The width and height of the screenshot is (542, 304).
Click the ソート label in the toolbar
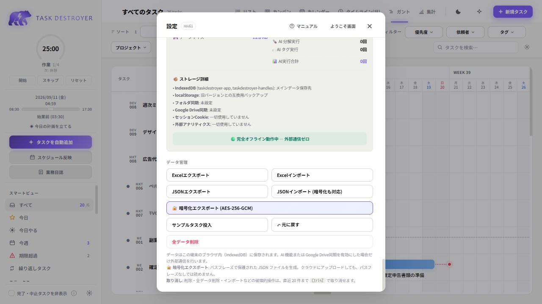click(120, 32)
